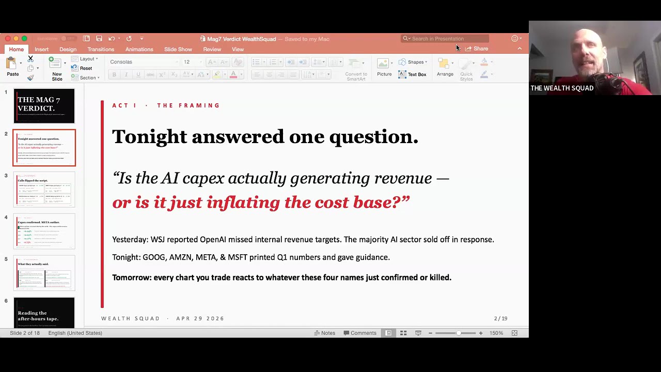Click the 150% zoom level
The width and height of the screenshot is (661, 372).
coord(496,333)
